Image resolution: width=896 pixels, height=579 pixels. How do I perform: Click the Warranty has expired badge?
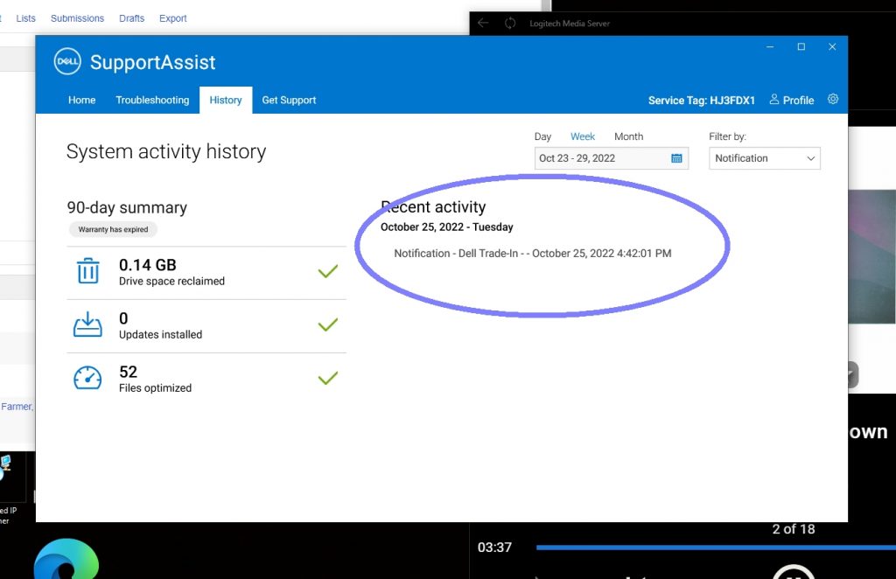(113, 229)
